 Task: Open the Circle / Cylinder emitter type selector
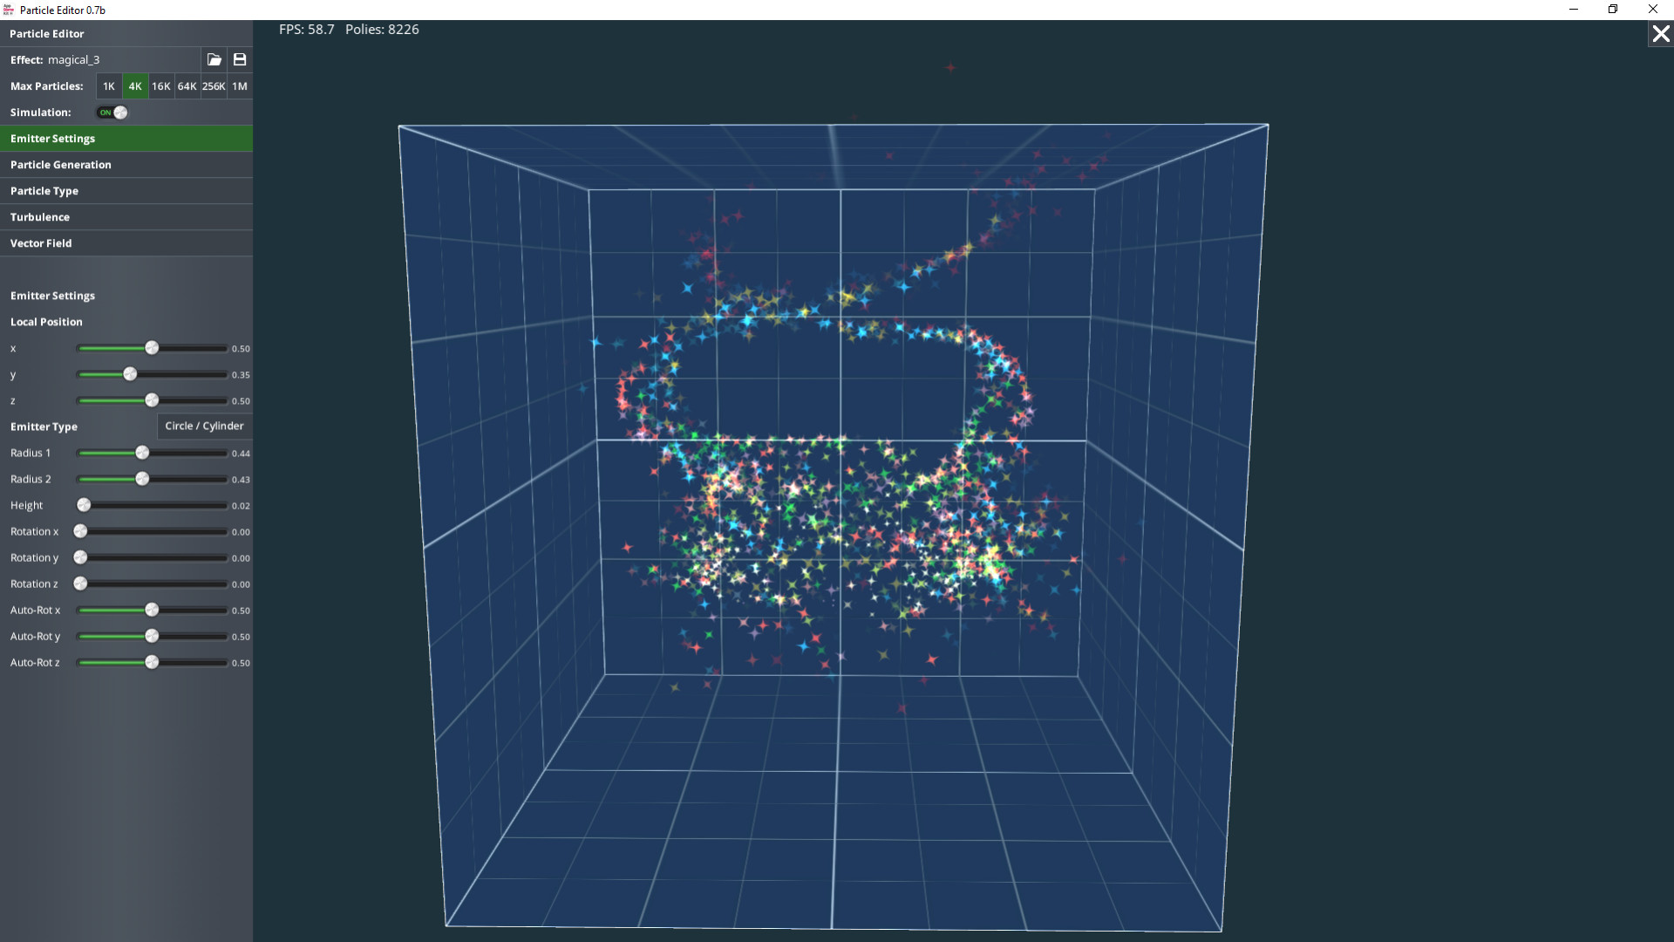pos(203,426)
